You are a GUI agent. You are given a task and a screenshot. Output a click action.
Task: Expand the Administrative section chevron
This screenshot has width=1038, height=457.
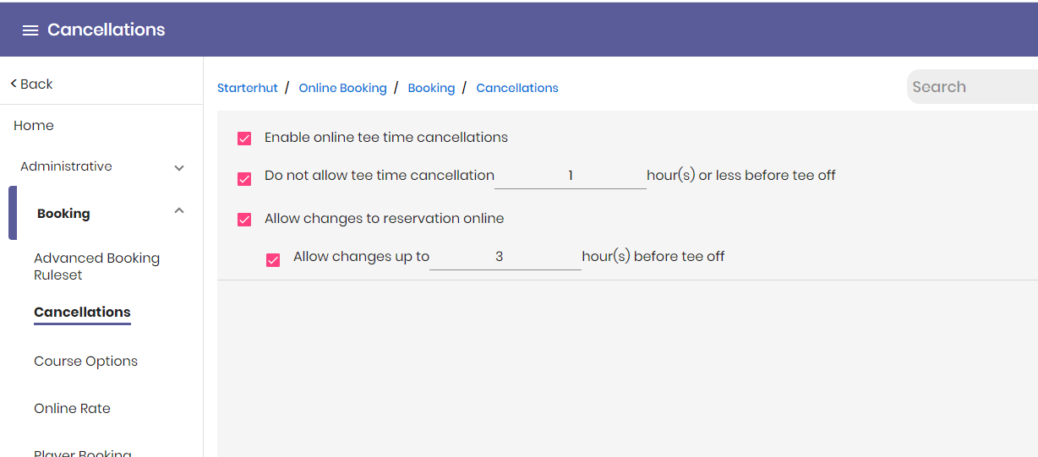(179, 168)
